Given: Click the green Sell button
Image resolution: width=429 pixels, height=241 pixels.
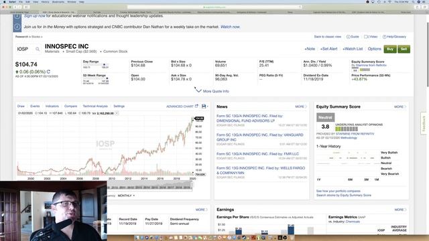Looking at the screenshot, I should tap(404, 49).
